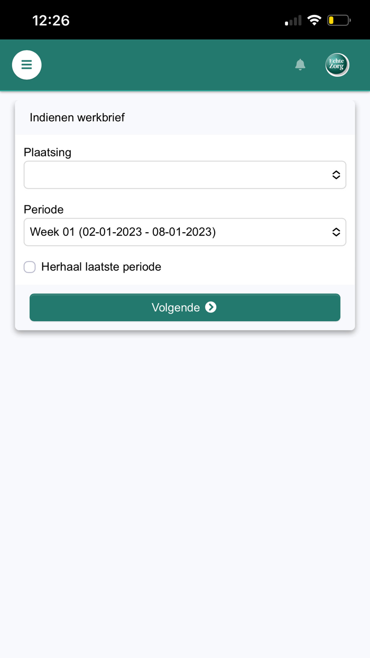
Task: Open the Echte Zorg profile avatar
Action: (x=337, y=65)
